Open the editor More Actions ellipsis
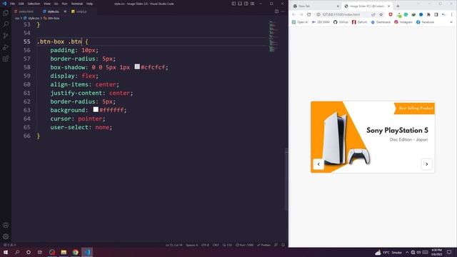457x257 pixels. (283, 11)
